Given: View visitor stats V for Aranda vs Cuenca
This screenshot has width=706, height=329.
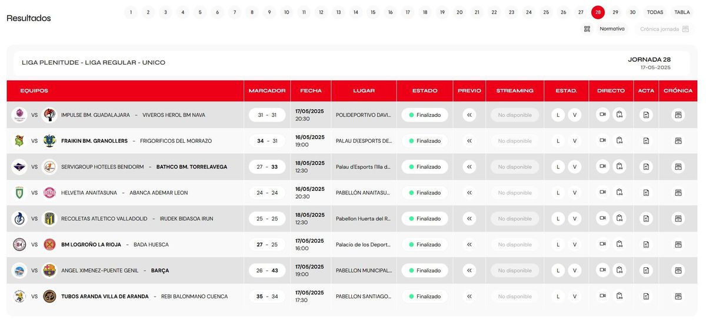Looking at the screenshot, I should coord(575,296).
